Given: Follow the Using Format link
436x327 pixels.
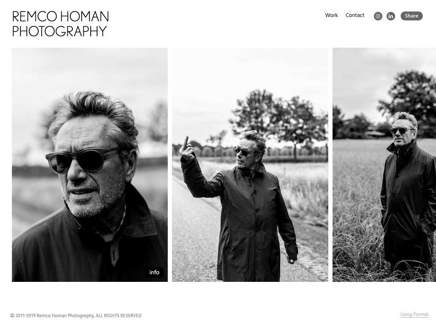Looking at the screenshot, I should [414, 315].
